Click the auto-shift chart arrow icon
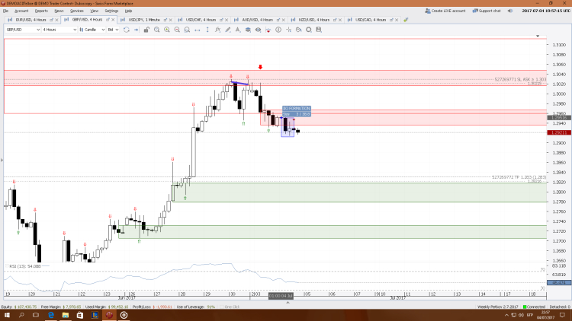The image size is (572, 321). pos(136,30)
